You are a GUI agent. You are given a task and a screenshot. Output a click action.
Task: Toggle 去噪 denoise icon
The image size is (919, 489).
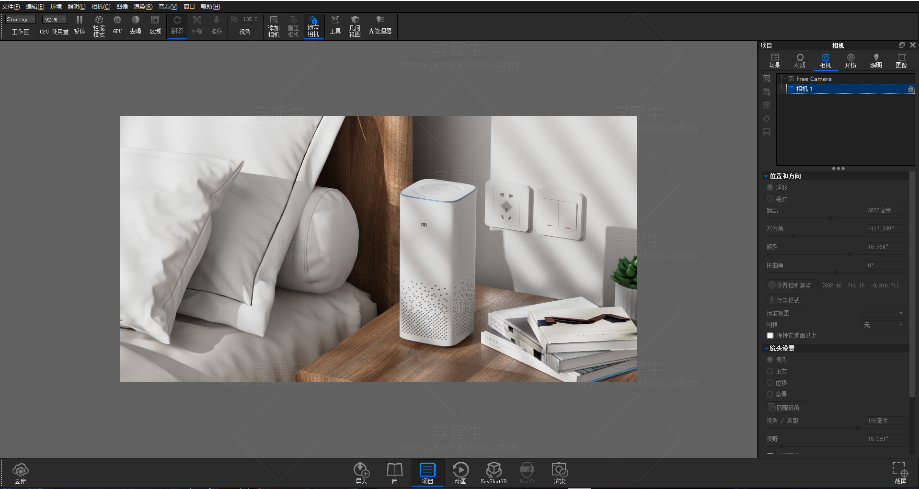(136, 25)
